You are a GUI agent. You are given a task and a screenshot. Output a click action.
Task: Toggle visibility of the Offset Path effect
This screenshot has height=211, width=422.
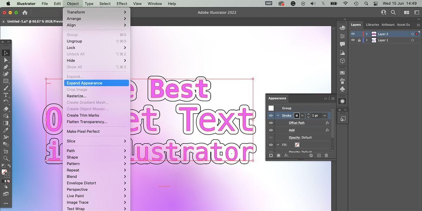click(271, 123)
